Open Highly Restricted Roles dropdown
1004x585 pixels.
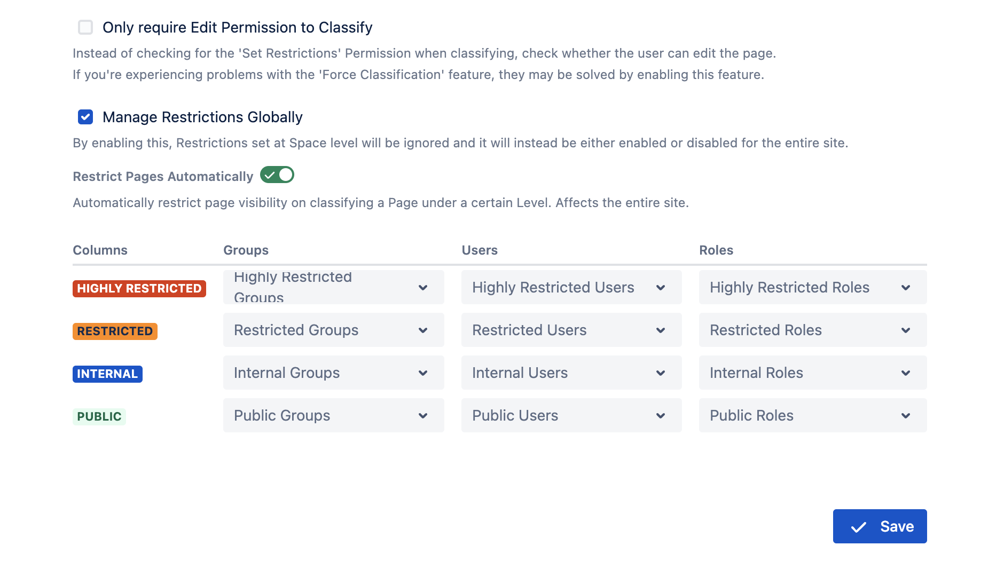point(812,287)
